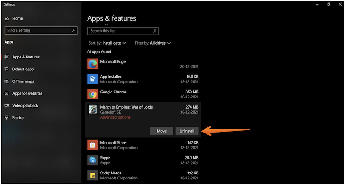This screenshot has height=185, width=345.
Task: Select the App Installer icon
Action: [92, 79]
